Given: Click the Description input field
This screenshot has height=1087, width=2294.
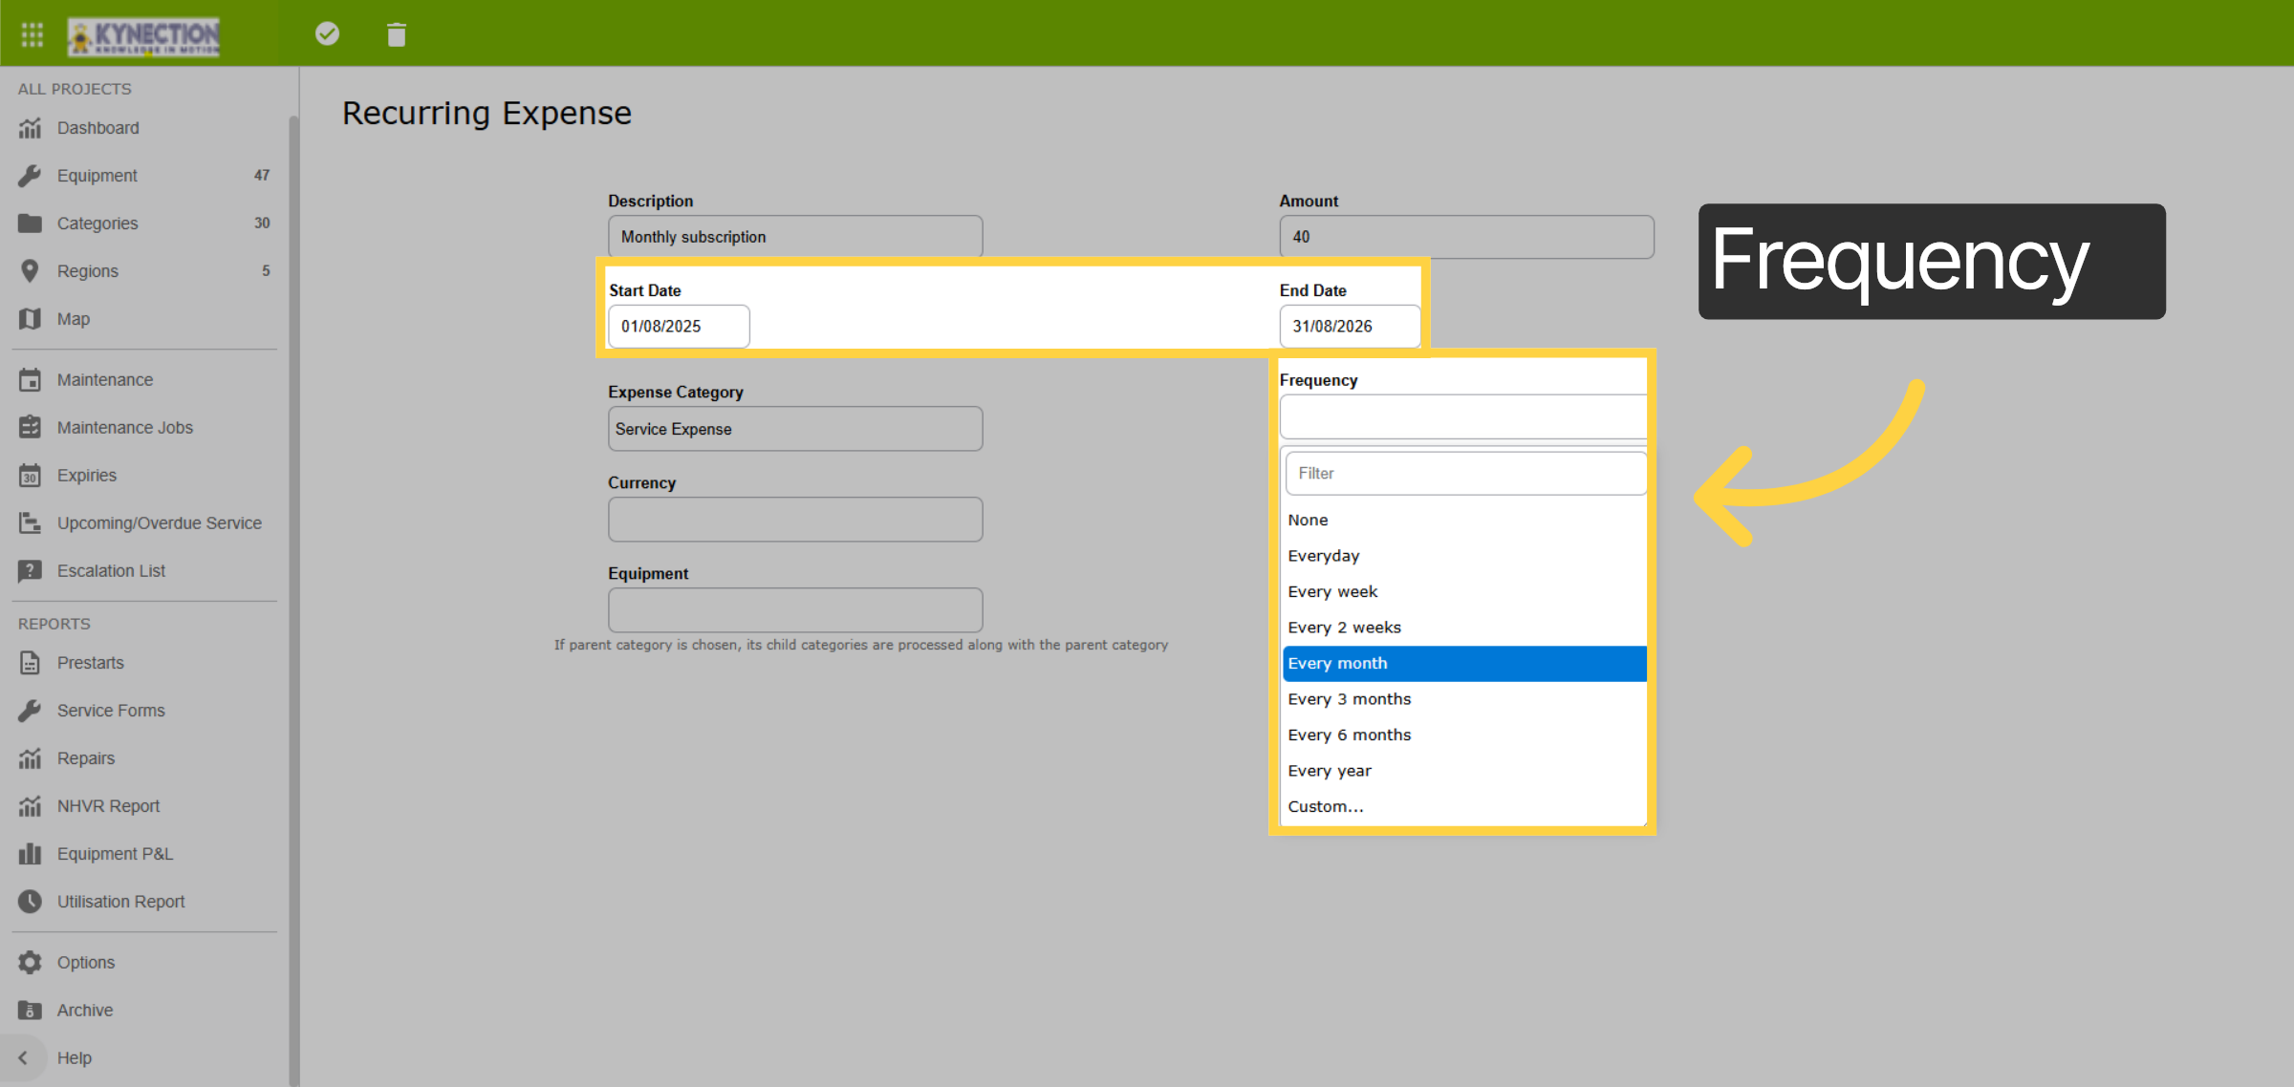Looking at the screenshot, I should pyautogui.click(x=795, y=237).
